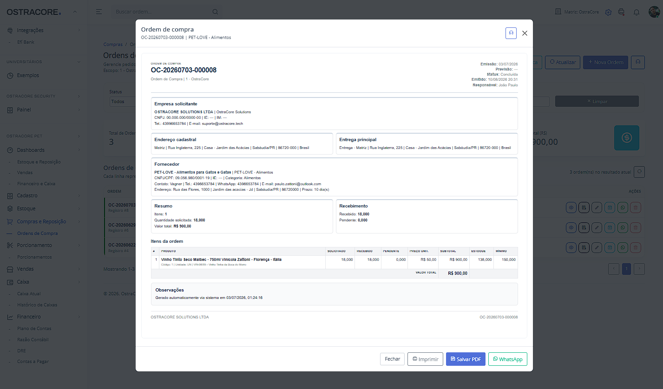Expand the OSTRACORE PET sidebar group
This screenshot has width=663, height=389.
(79, 136)
